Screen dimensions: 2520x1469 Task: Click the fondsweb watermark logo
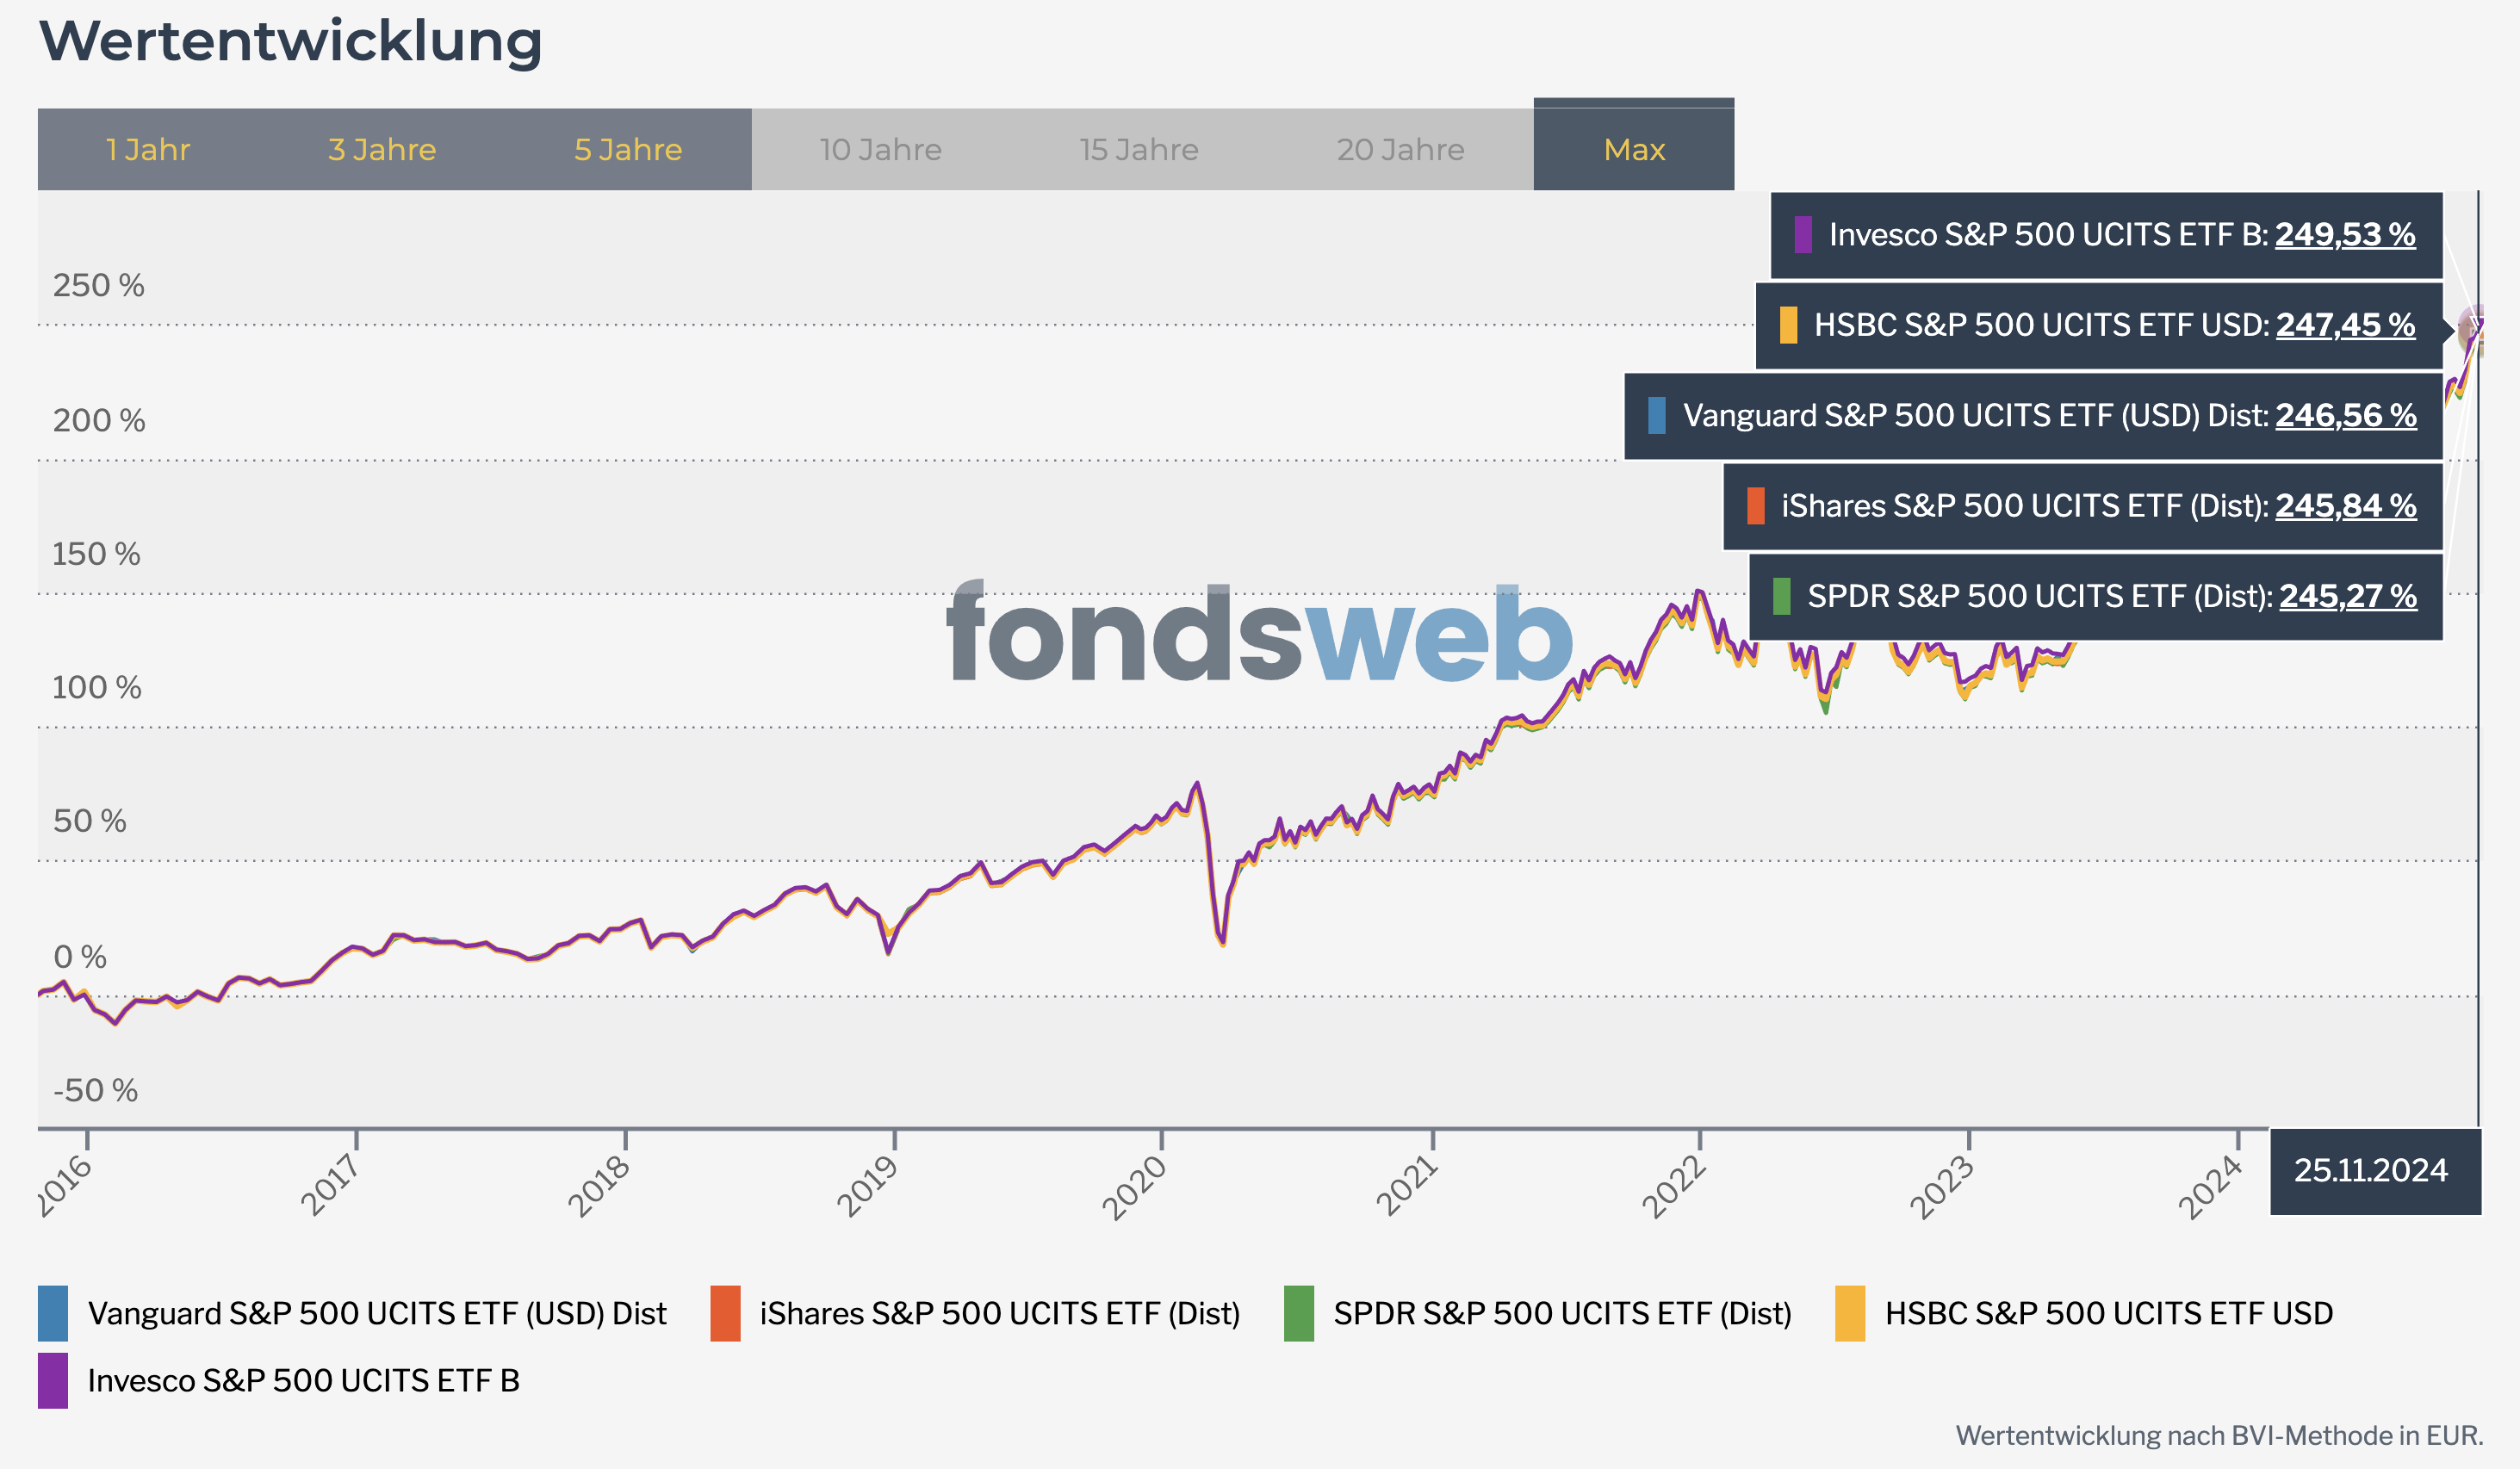point(1260,635)
